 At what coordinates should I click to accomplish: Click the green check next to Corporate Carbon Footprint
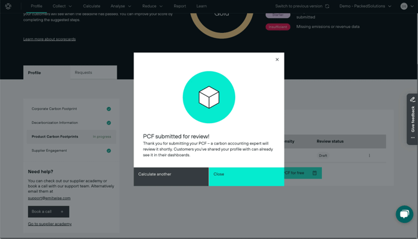(x=109, y=109)
